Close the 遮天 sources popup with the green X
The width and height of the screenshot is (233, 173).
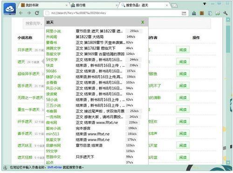point(143,22)
